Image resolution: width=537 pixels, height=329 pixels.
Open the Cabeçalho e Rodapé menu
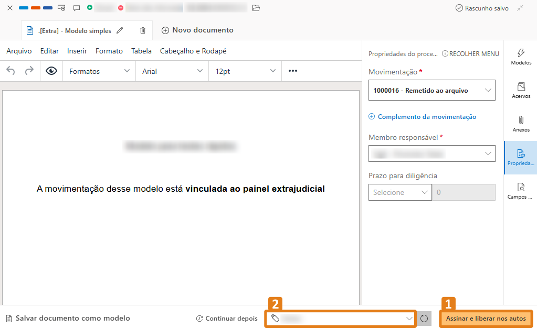(193, 51)
